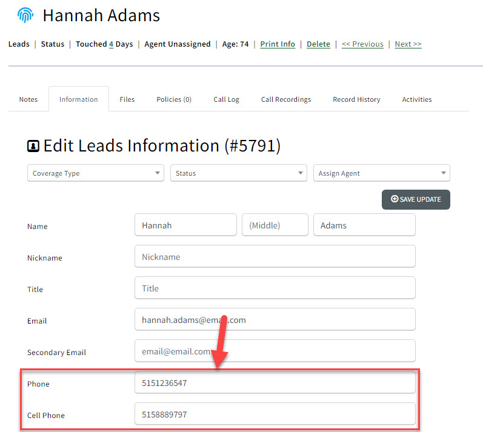Click the Cell Phone field showing 5158889797
Image resolution: width=483 pixels, height=432 pixels.
[x=275, y=414]
